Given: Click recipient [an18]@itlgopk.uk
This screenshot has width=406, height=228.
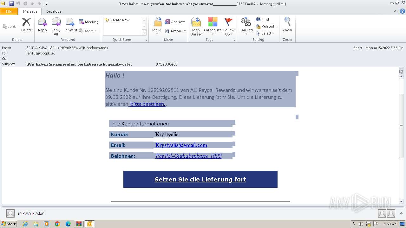Looking at the screenshot, I should point(41,53).
